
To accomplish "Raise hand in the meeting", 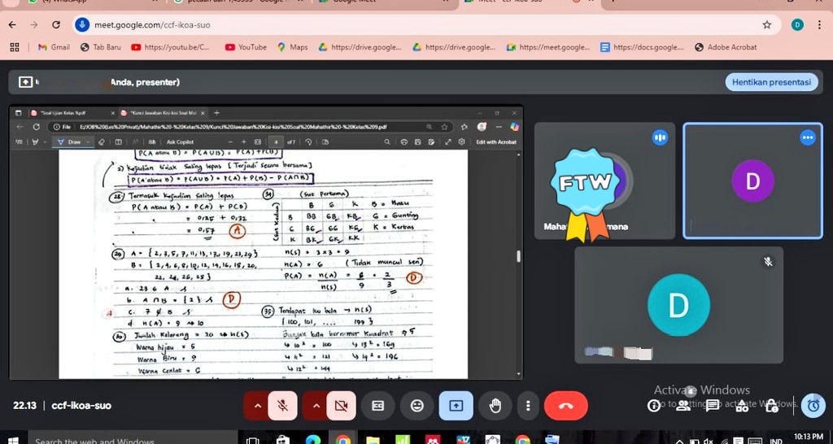I will pos(495,406).
